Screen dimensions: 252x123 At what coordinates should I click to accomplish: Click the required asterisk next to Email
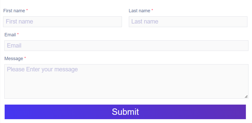pos(18,35)
